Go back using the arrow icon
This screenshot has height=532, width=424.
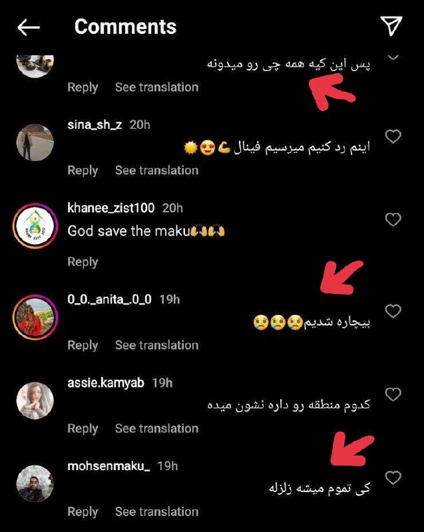pos(29,27)
